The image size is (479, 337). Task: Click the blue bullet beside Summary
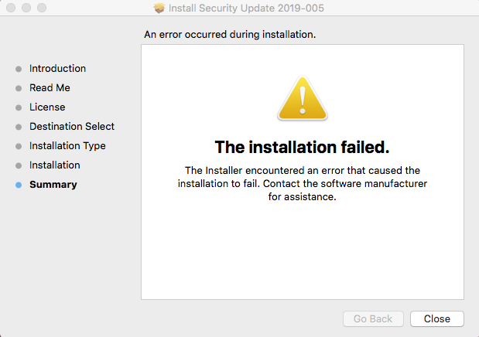pyautogui.click(x=19, y=185)
